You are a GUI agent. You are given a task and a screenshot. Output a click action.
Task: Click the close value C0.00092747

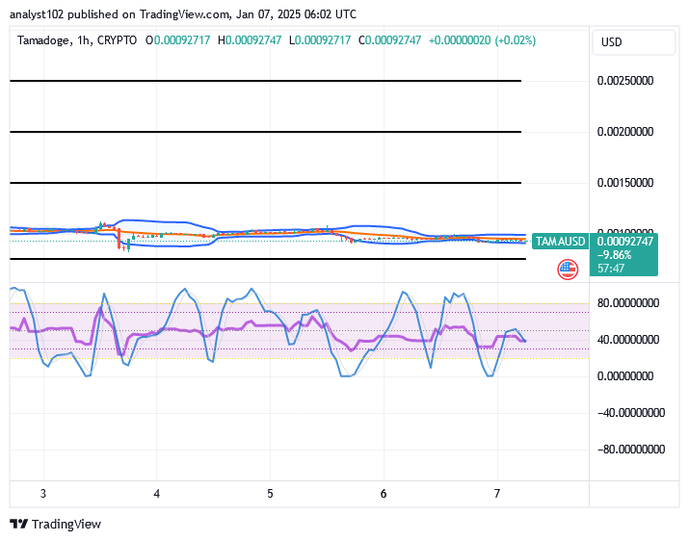click(x=389, y=40)
